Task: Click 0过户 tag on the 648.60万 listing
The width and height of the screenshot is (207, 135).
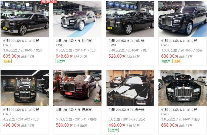Action: [61, 61]
